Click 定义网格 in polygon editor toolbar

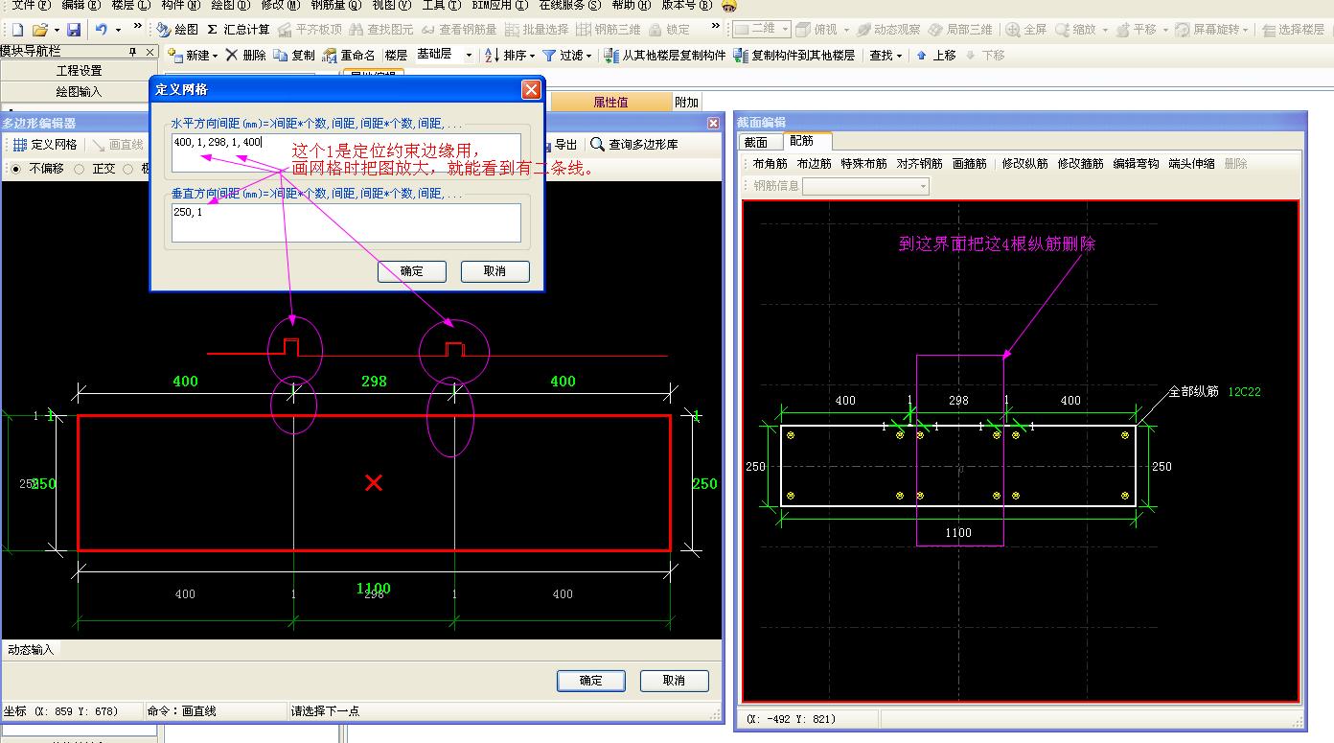click(45, 145)
